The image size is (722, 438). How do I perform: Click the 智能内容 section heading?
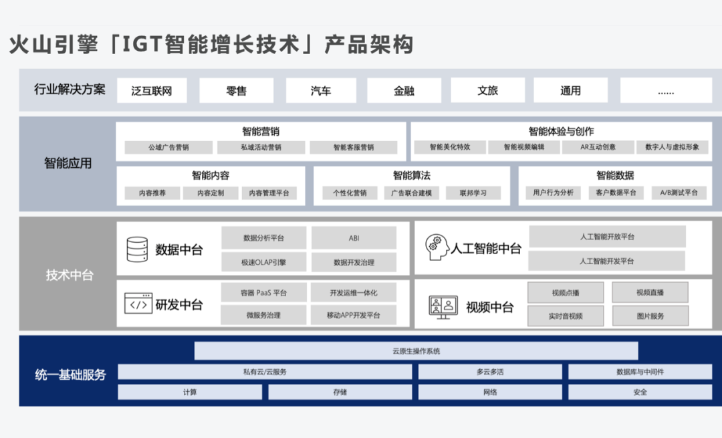(x=211, y=175)
